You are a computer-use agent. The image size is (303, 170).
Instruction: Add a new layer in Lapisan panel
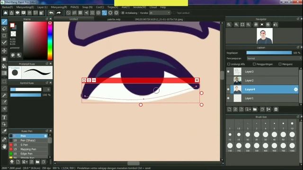[x=229, y=109]
